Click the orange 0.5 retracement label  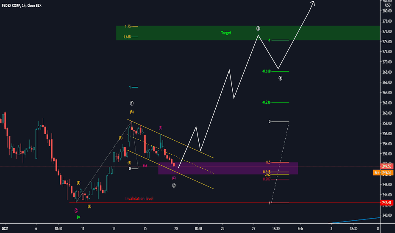point(268,162)
